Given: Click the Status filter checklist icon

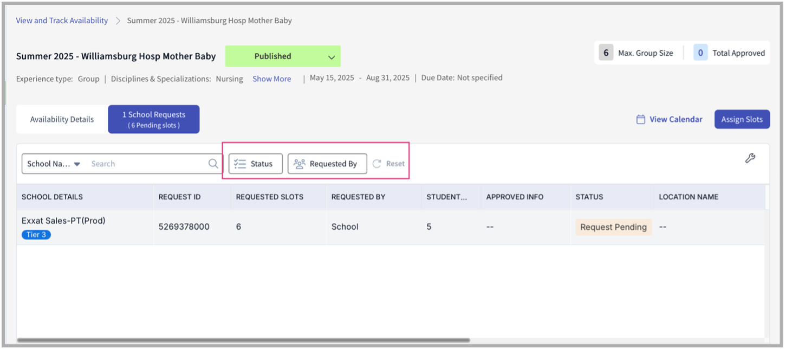Looking at the screenshot, I should [x=240, y=164].
